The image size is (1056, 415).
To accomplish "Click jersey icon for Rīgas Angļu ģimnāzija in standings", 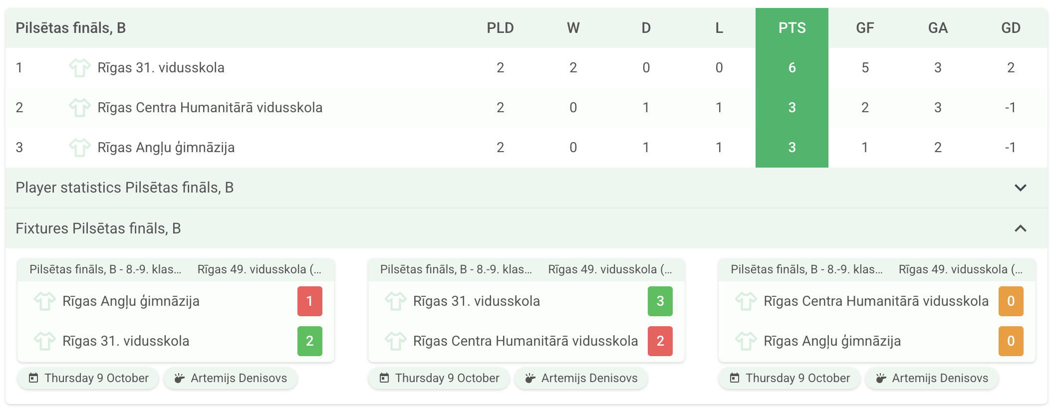I will tap(79, 148).
